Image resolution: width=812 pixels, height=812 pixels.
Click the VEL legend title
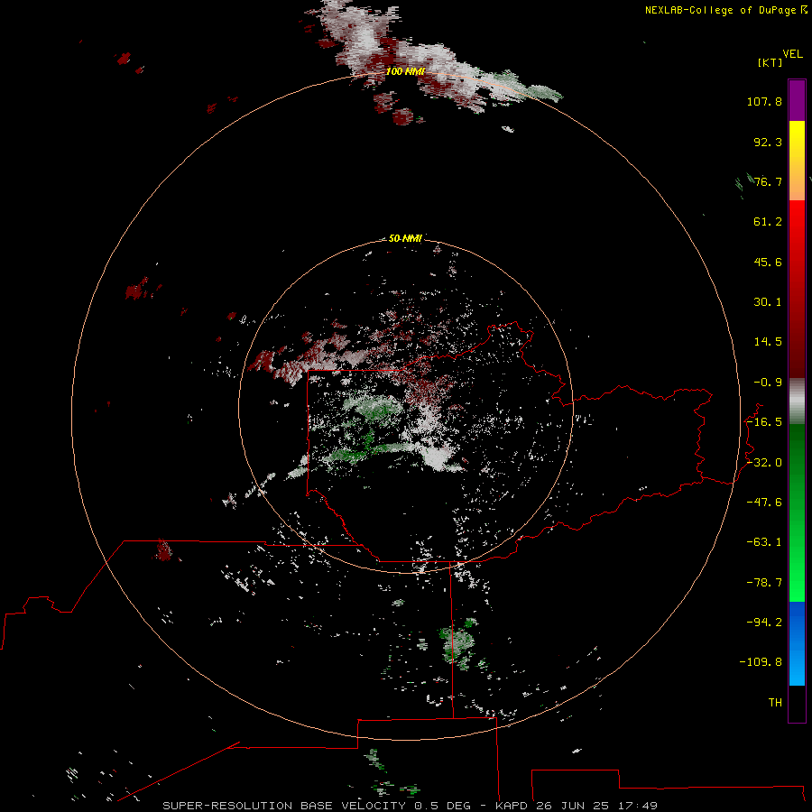pos(792,54)
